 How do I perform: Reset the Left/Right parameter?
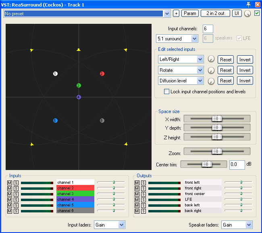click(226, 60)
